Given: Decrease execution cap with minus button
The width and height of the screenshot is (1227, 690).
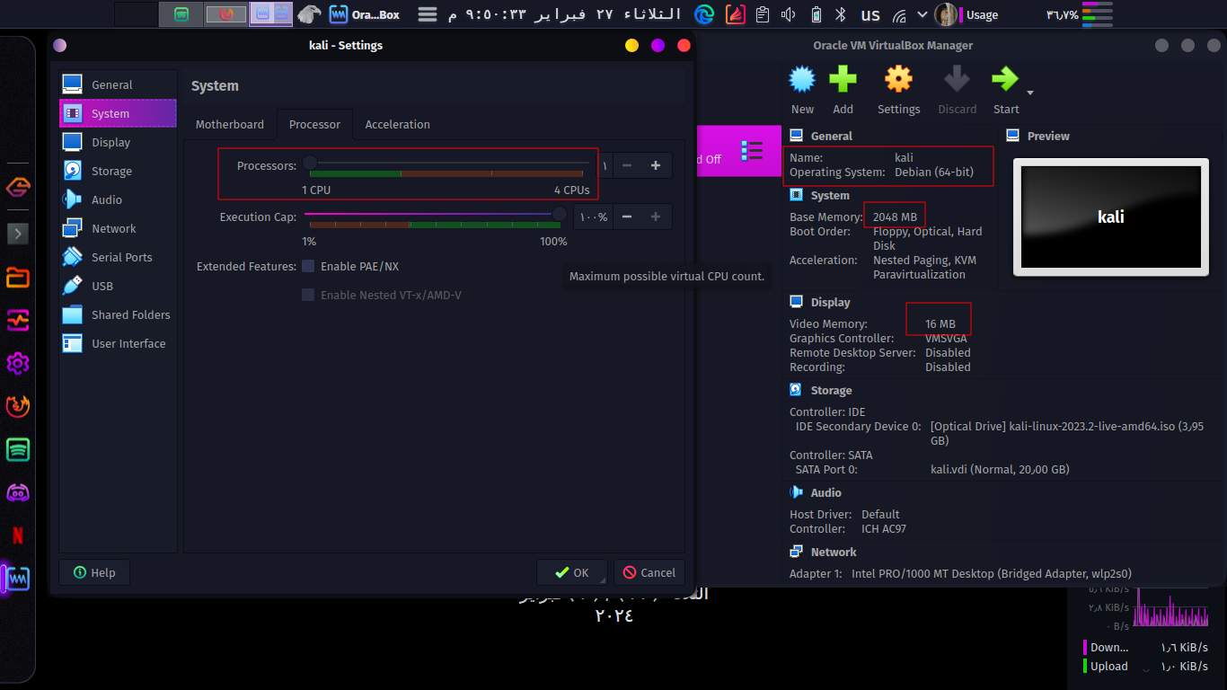Looking at the screenshot, I should pyautogui.click(x=627, y=217).
